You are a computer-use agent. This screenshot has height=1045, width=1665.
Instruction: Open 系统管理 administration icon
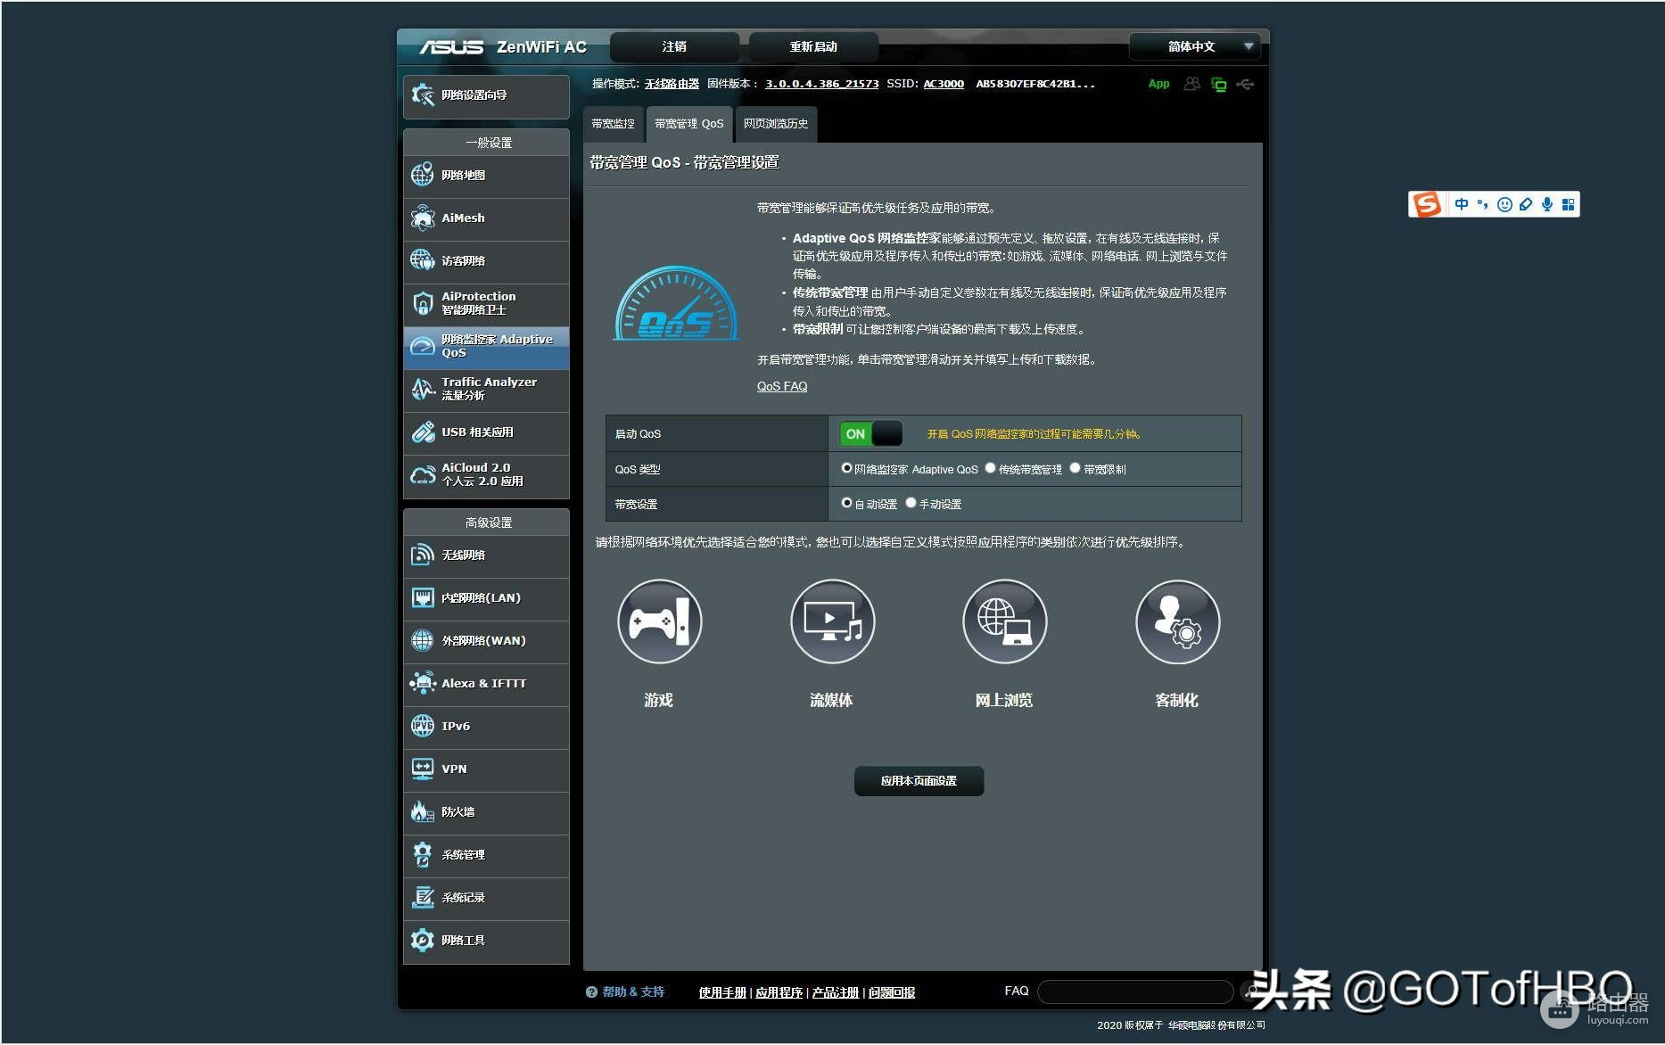[x=423, y=854]
